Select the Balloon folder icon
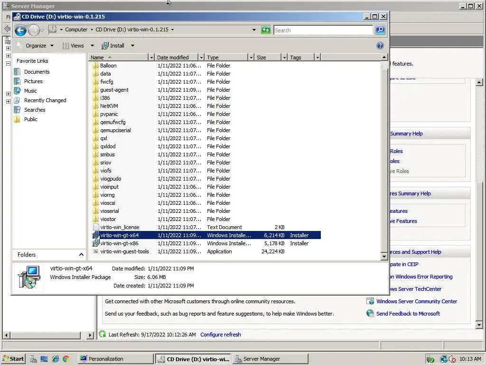 tap(95, 66)
